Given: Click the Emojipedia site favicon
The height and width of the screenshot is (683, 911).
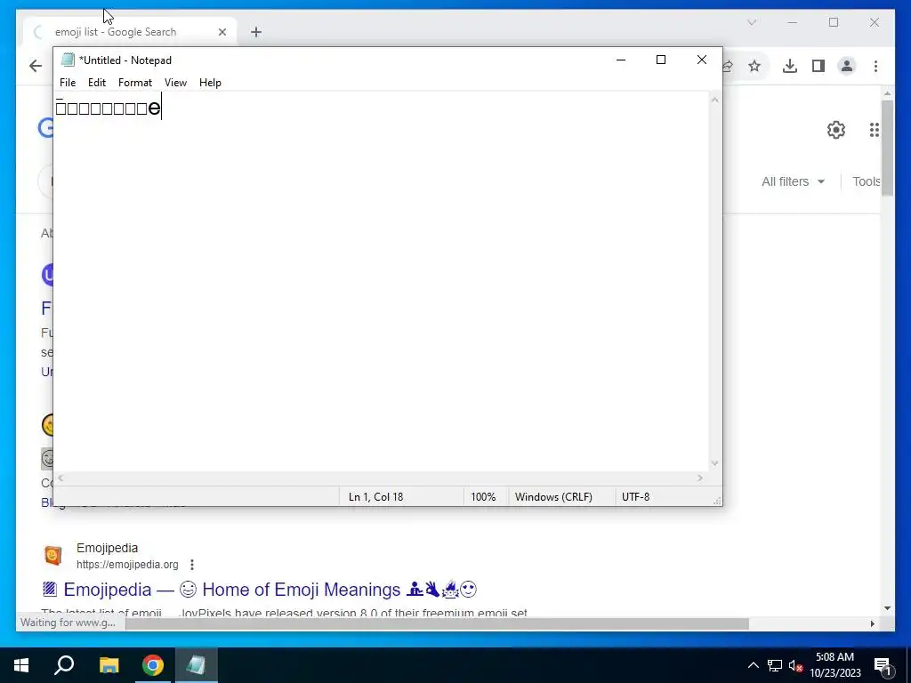Looking at the screenshot, I should pyautogui.click(x=52, y=556).
